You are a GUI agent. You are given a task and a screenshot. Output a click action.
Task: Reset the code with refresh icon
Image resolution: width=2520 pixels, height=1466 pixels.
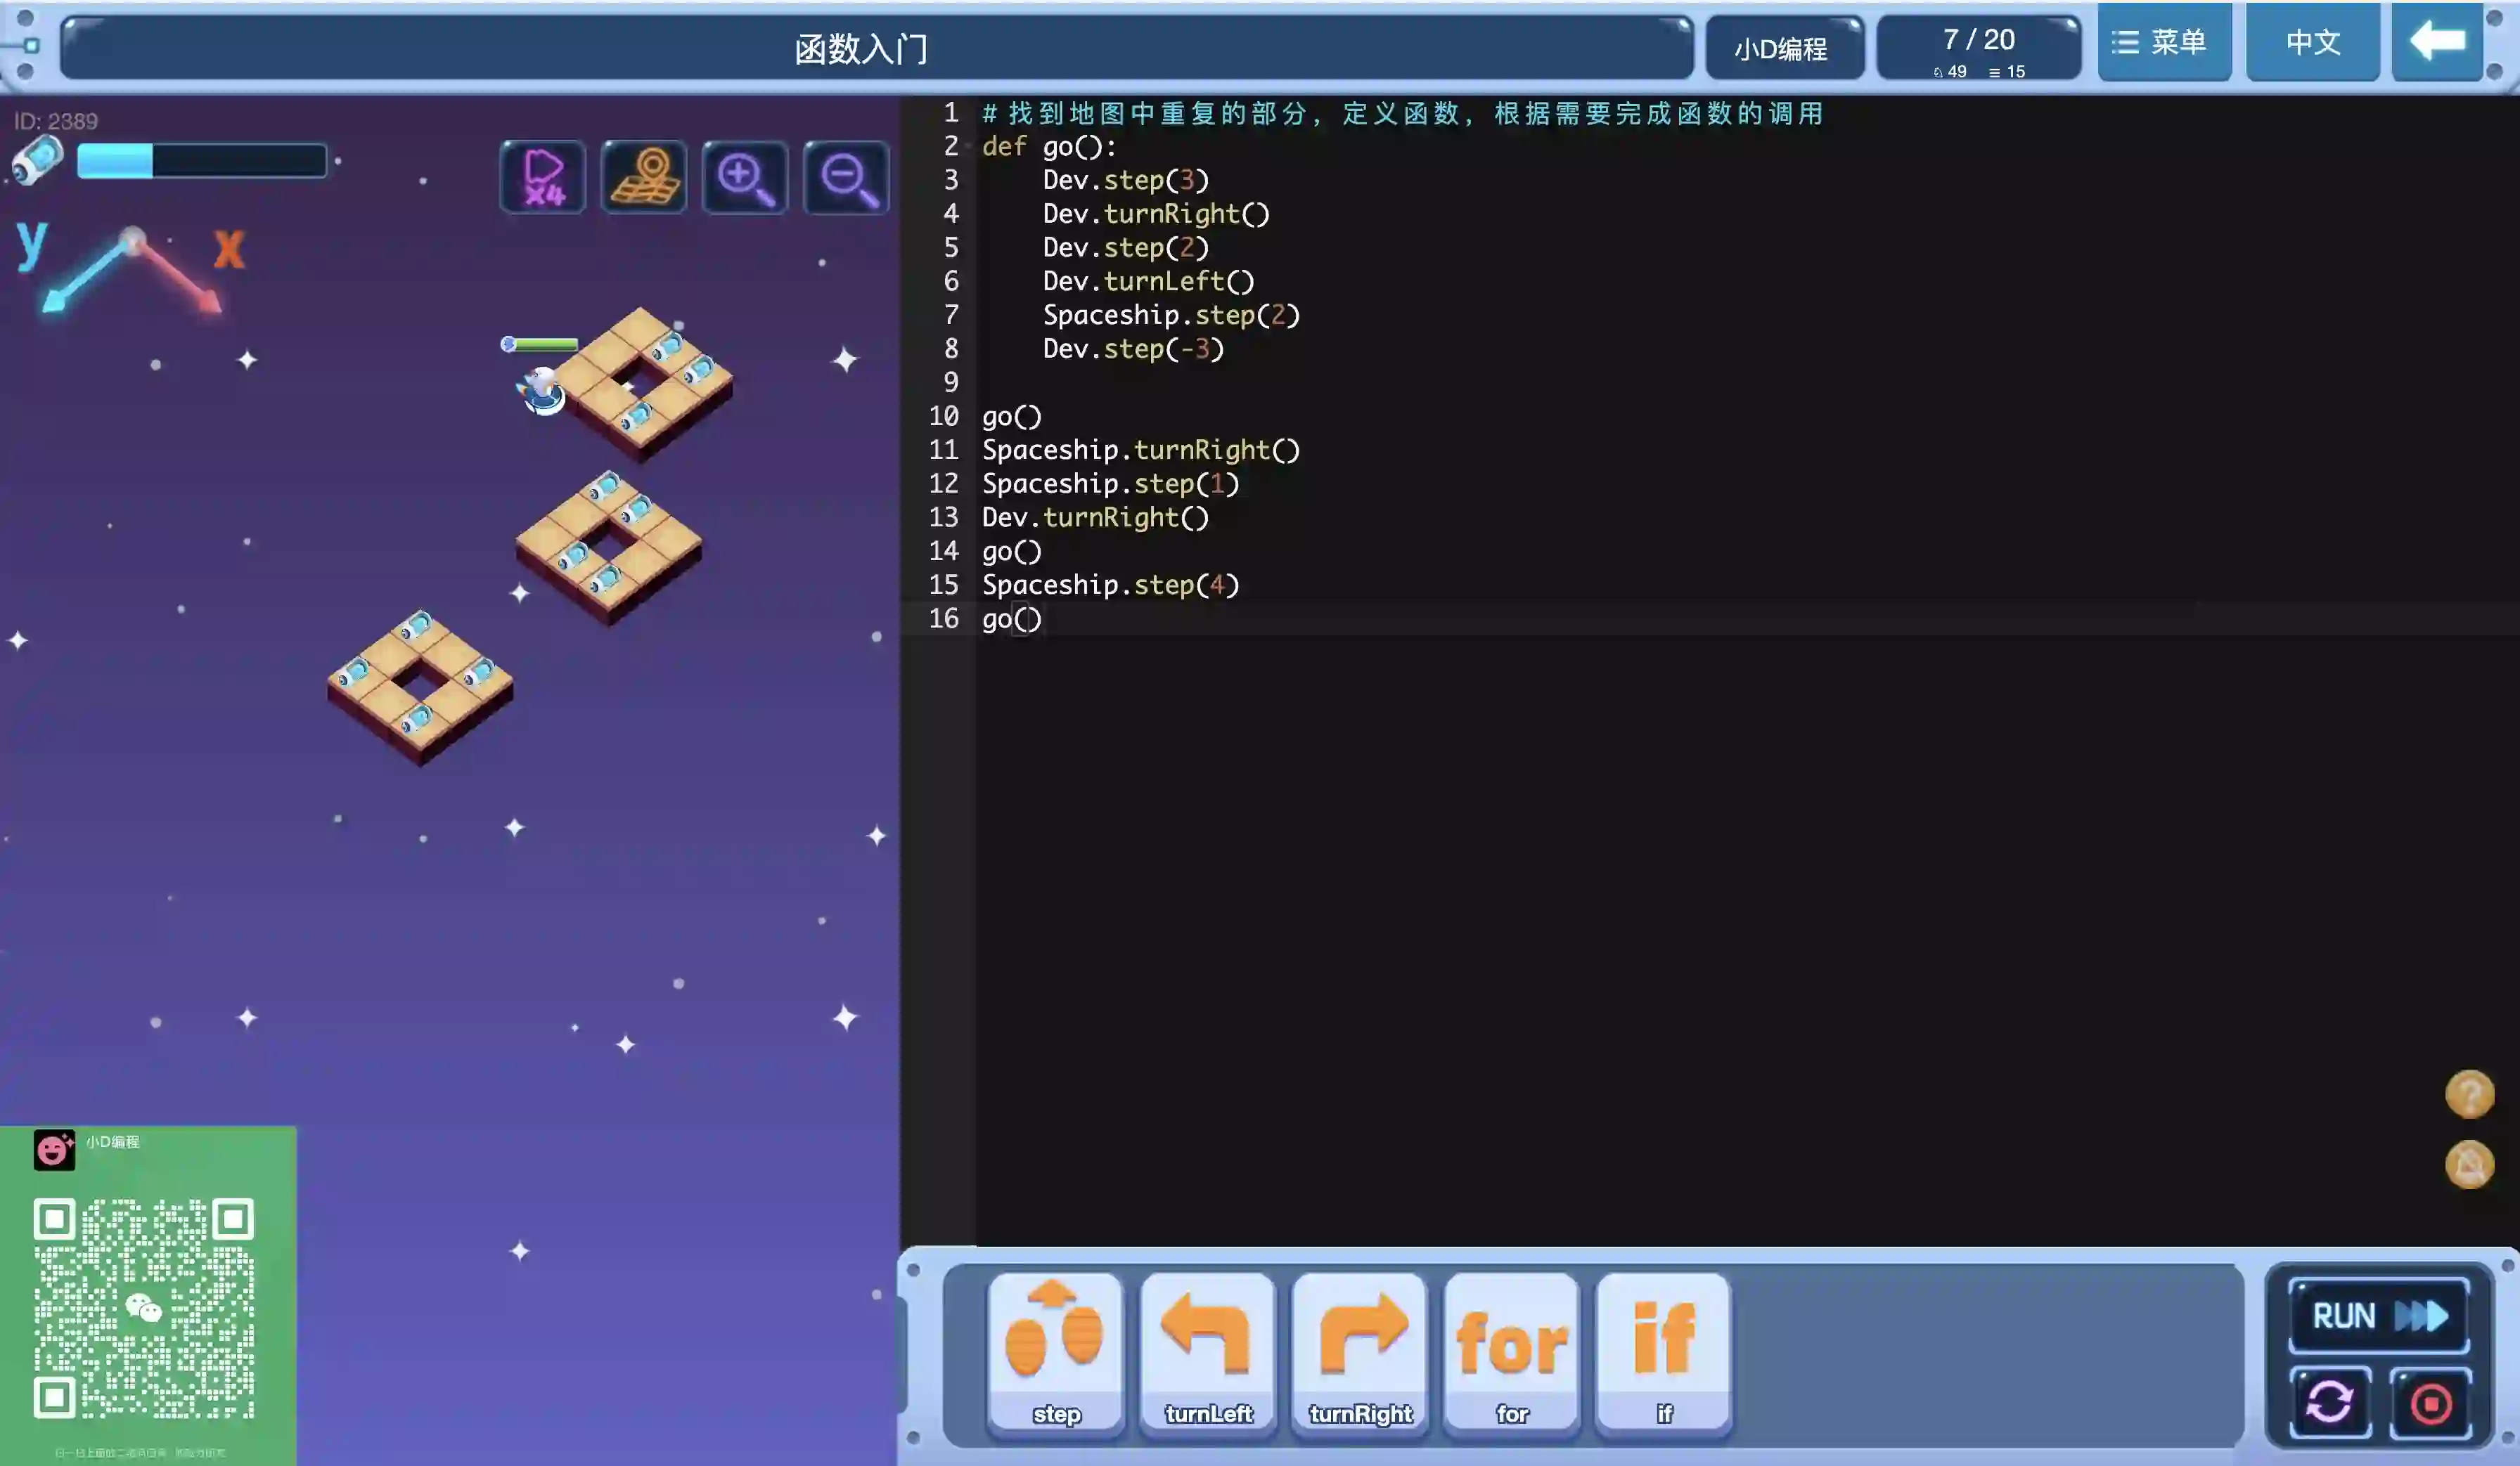pos(2329,1402)
